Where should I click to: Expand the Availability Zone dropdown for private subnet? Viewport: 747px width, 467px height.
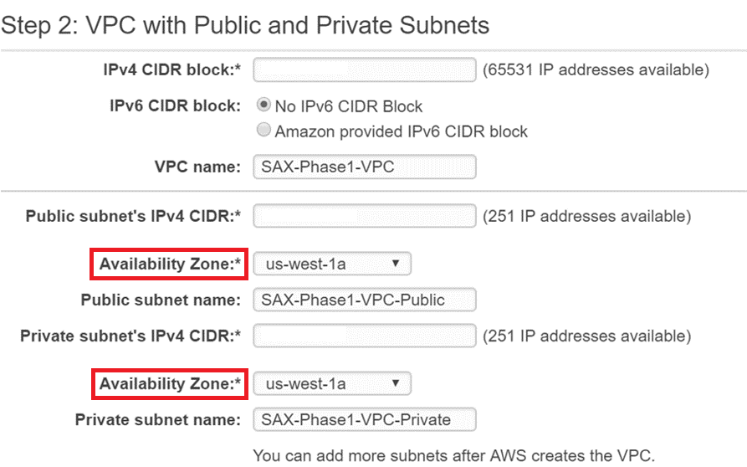332,384
